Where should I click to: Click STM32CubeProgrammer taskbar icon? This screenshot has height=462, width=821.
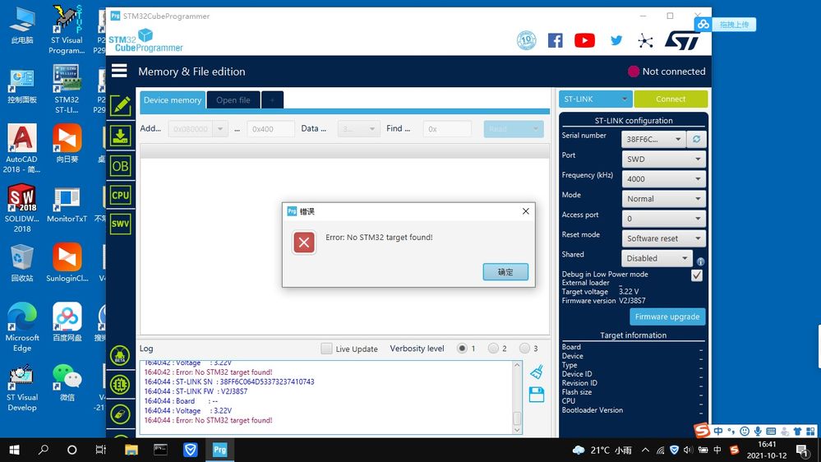point(219,450)
